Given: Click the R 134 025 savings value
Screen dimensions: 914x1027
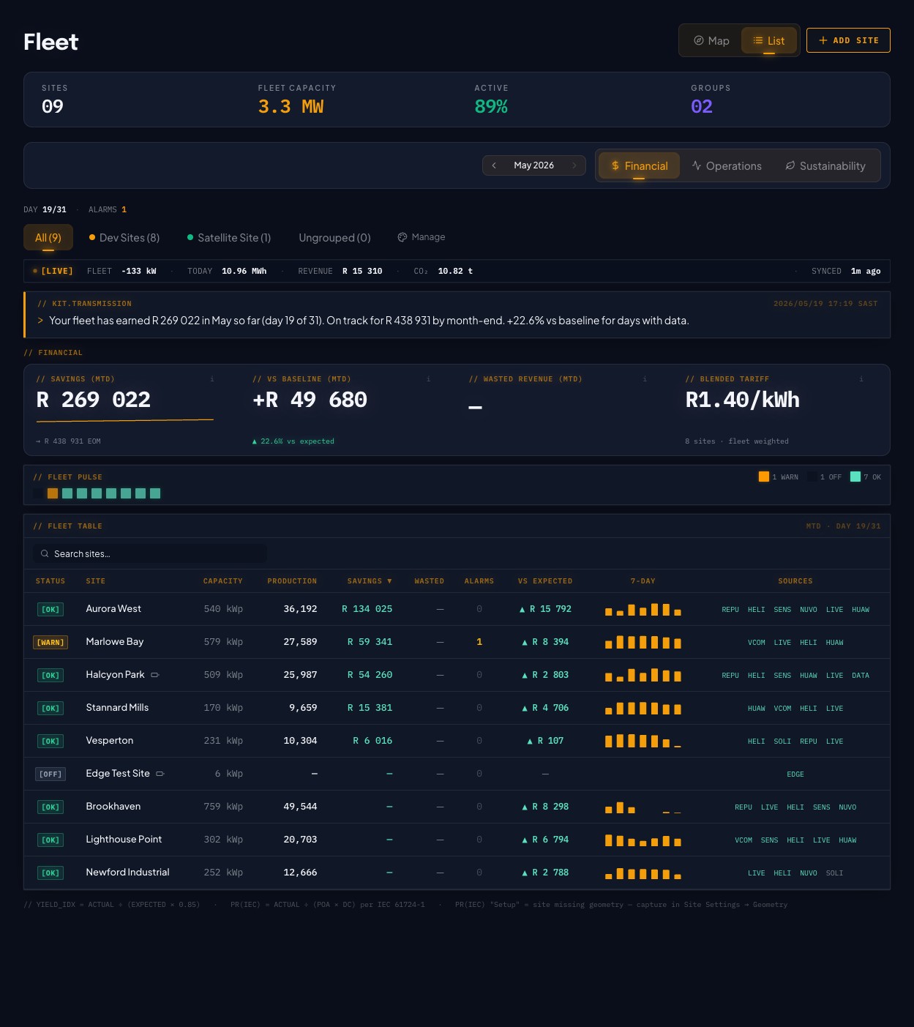Looking at the screenshot, I should click(367, 609).
